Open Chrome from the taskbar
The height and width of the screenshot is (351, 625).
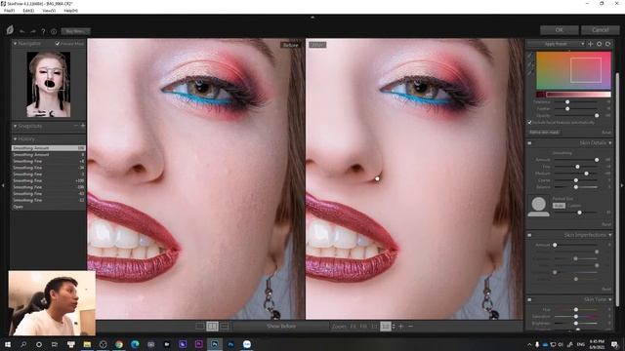pos(119,344)
